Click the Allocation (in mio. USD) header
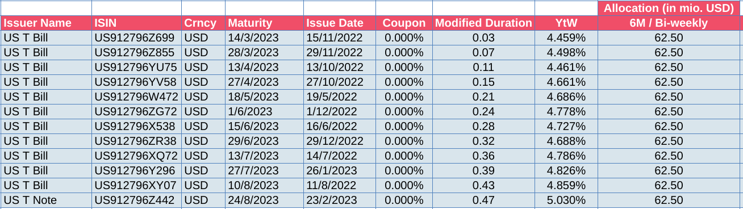Viewport: 743px width, 209px height. 669,9
